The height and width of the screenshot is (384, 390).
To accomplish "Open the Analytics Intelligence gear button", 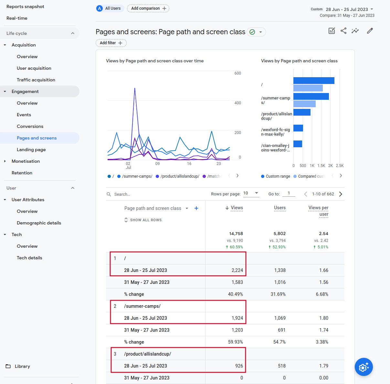I will point(364,367).
